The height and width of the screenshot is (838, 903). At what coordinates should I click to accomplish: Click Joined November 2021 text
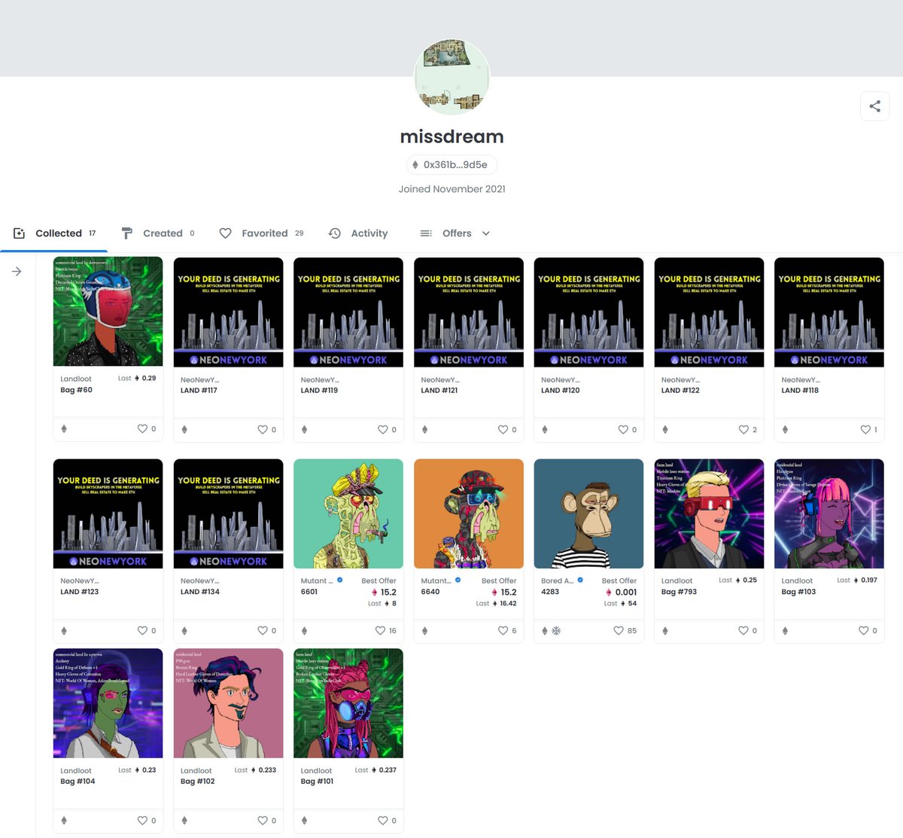click(x=451, y=189)
